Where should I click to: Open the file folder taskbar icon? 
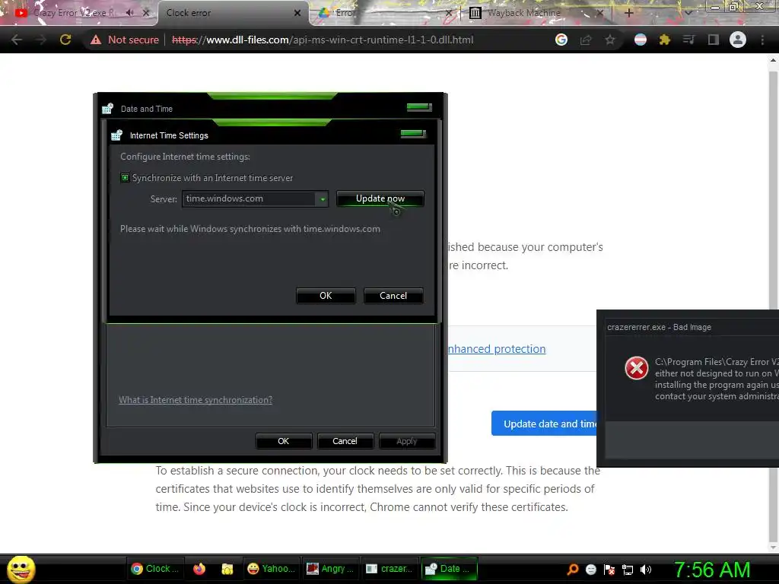[227, 569]
